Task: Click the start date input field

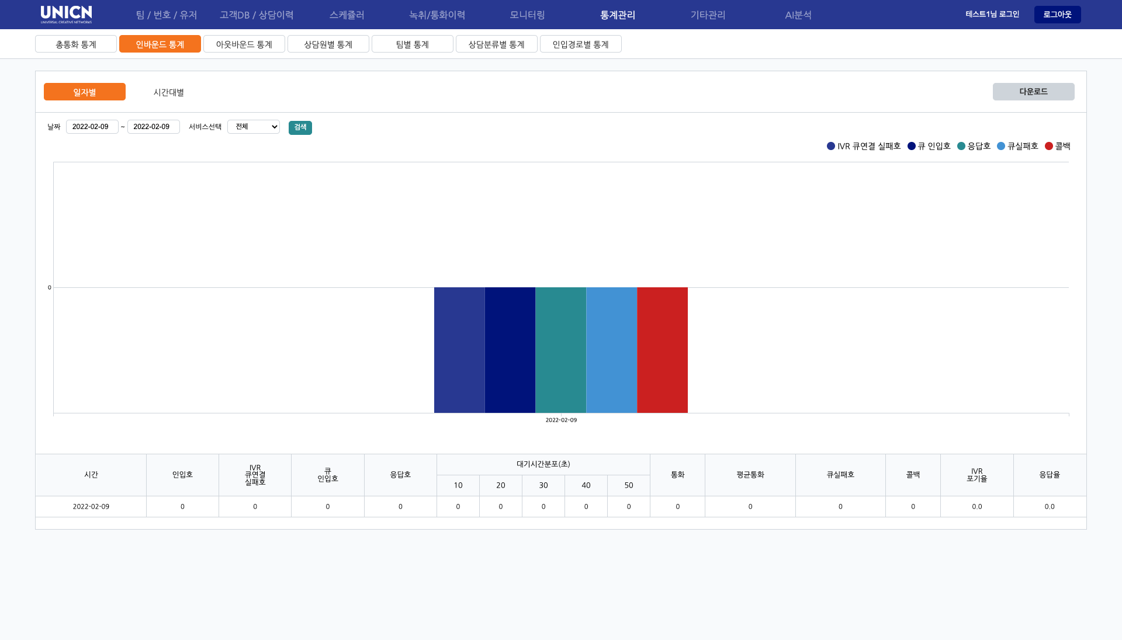Action: point(92,127)
